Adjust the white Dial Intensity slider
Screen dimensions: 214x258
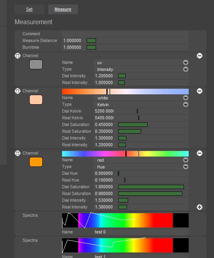click(x=122, y=138)
